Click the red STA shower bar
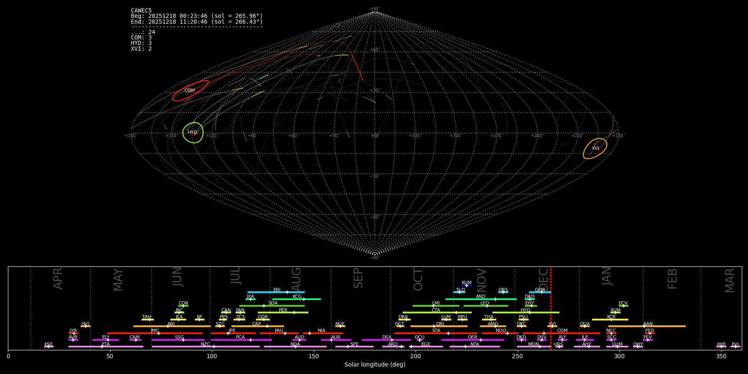The width and height of the screenshot is (748, 374). coord(436,333)
